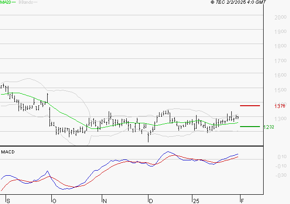Click the MACD 010 axis label
290x204 pixels.
(282, 157)
